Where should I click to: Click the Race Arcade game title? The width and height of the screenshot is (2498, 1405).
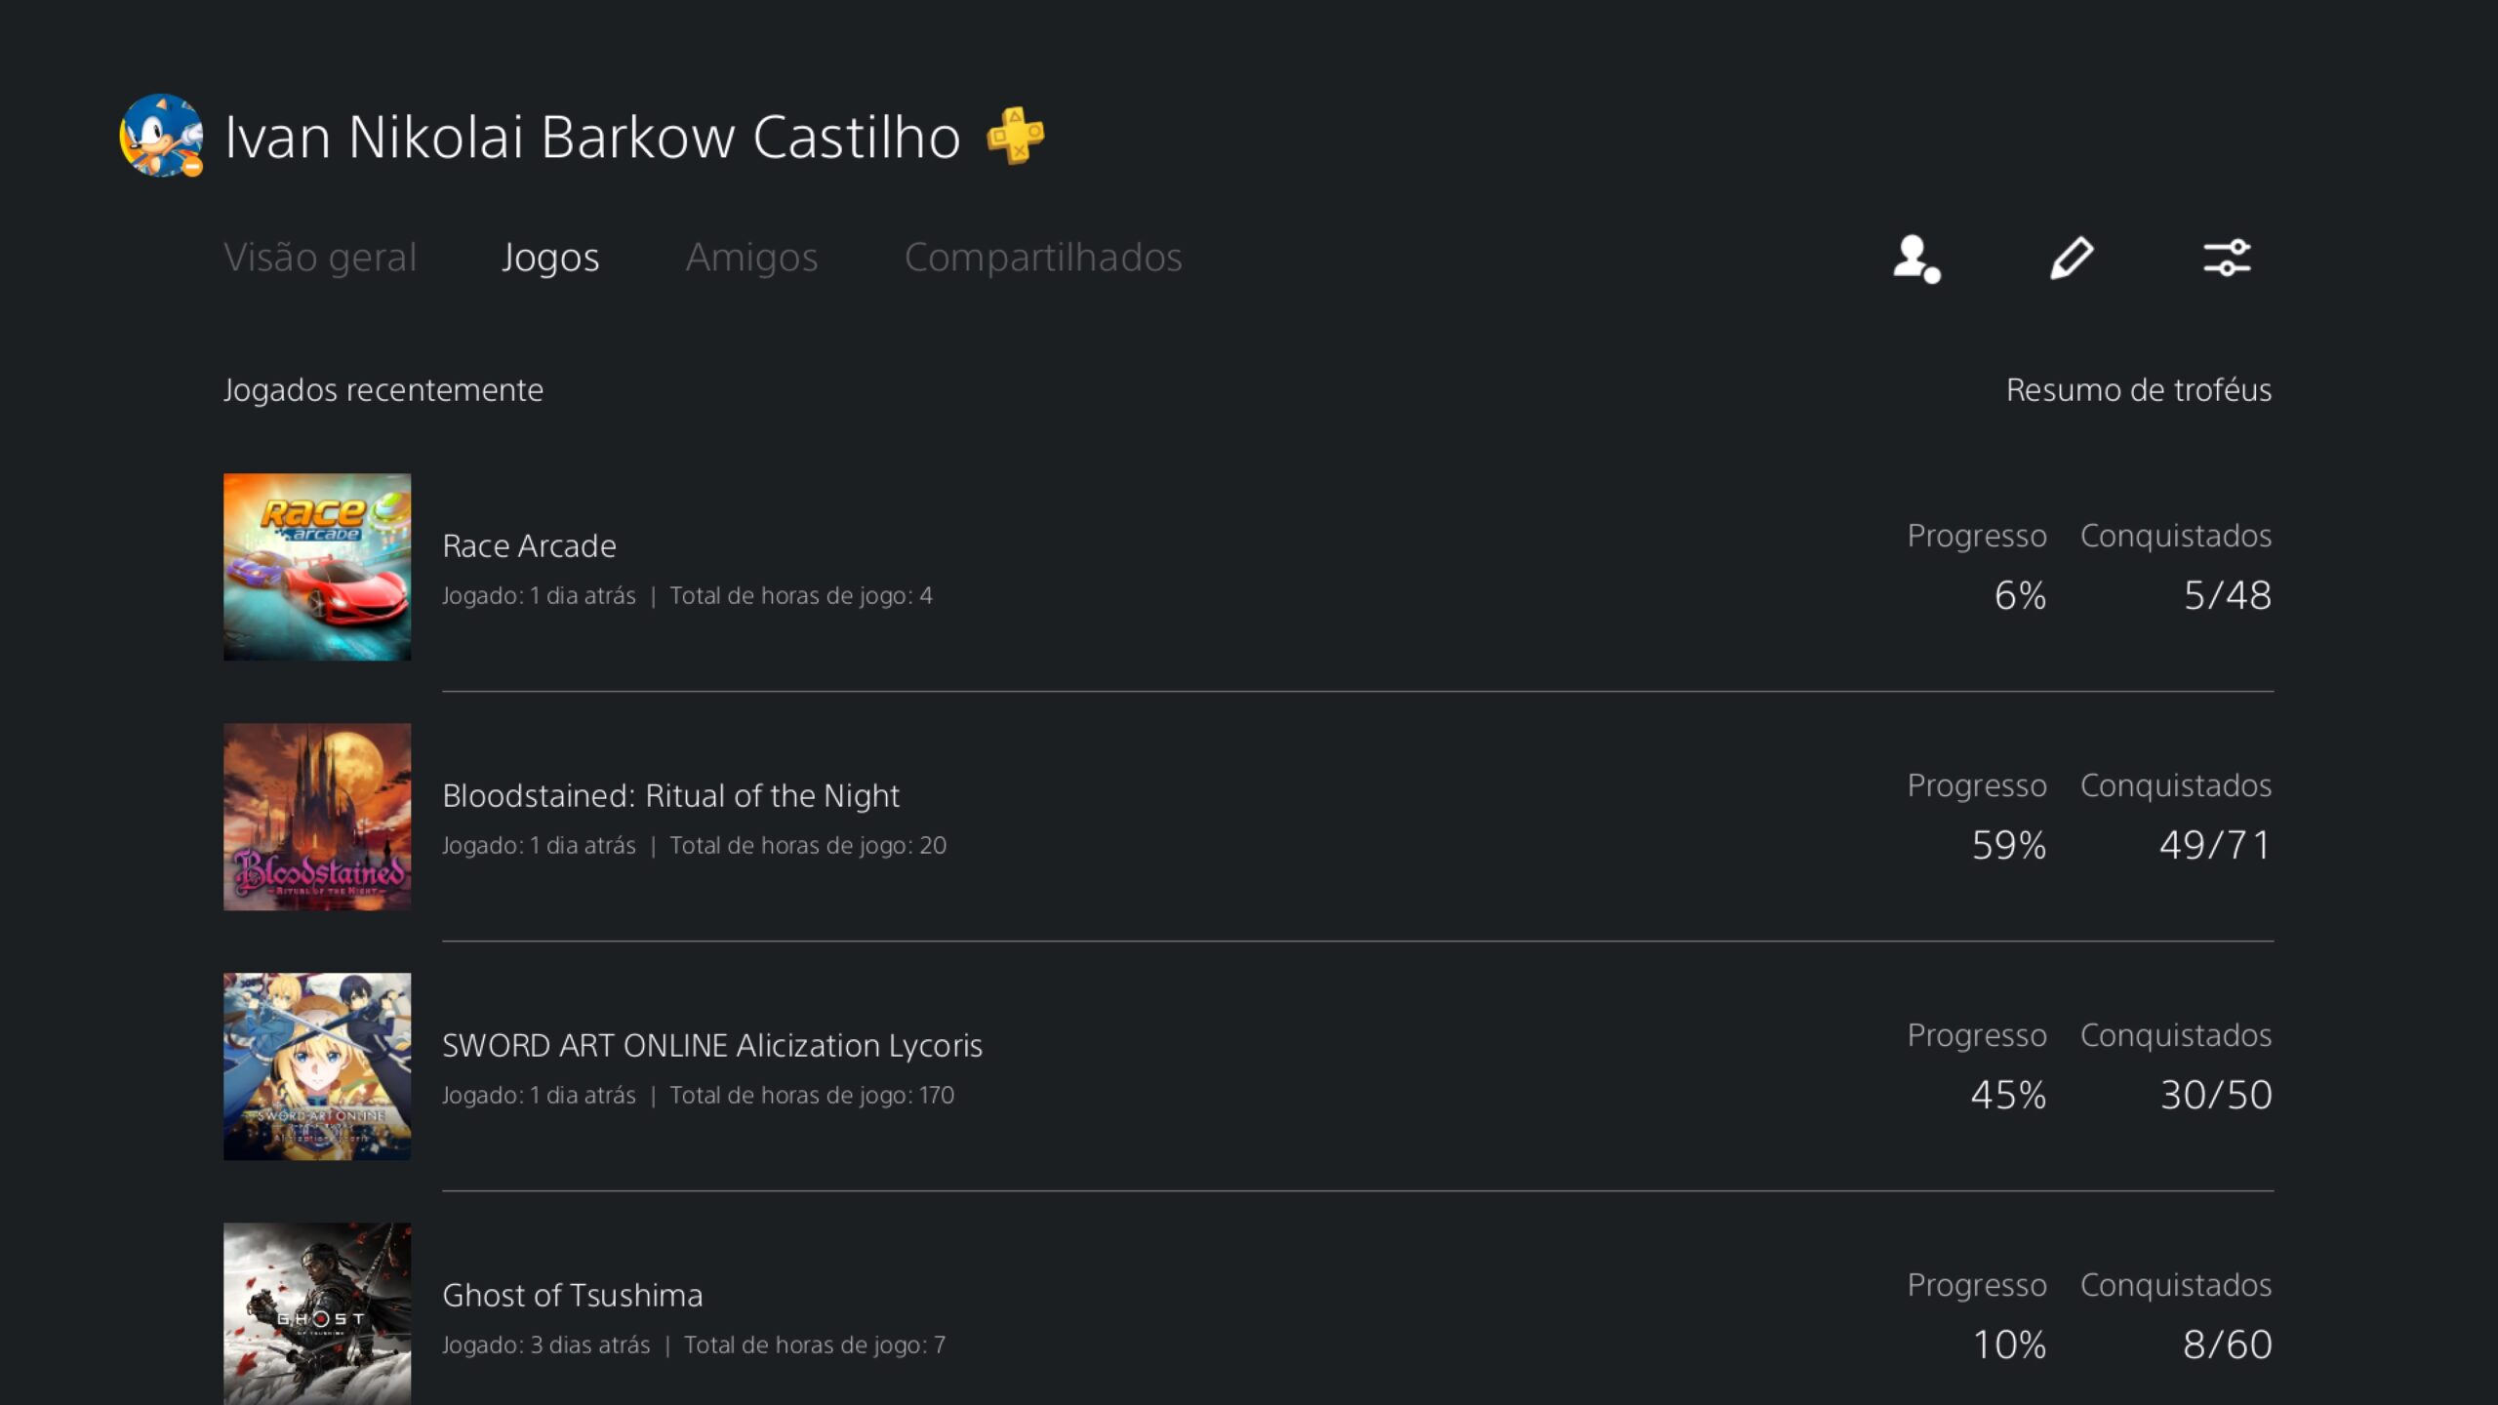click(529, 546)
